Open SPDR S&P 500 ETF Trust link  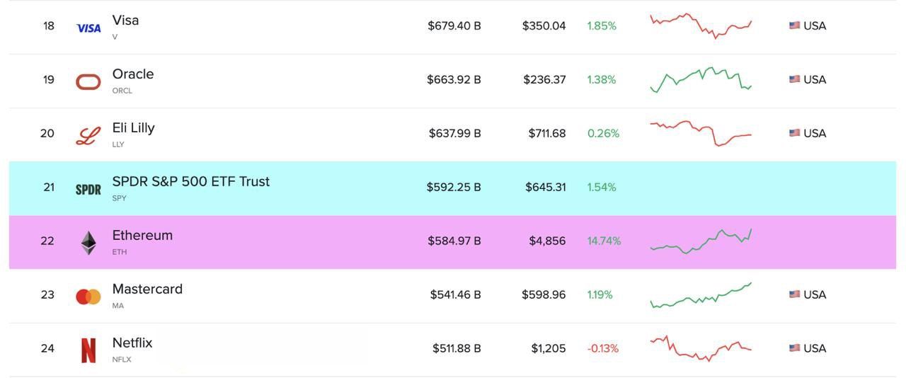point(190,182)
